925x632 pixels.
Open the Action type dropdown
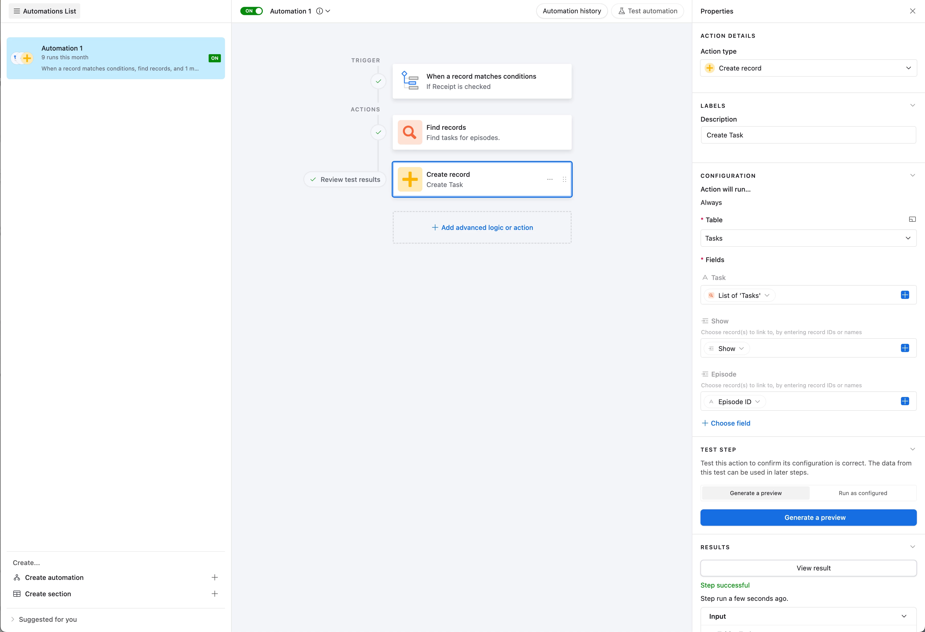[x=808, y=68]
